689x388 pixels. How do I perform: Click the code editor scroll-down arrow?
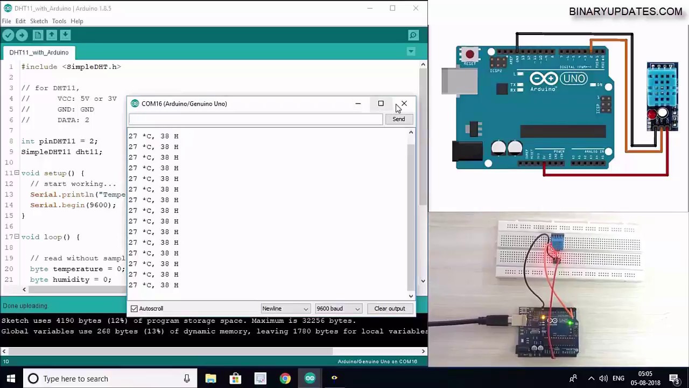point(423,281)
